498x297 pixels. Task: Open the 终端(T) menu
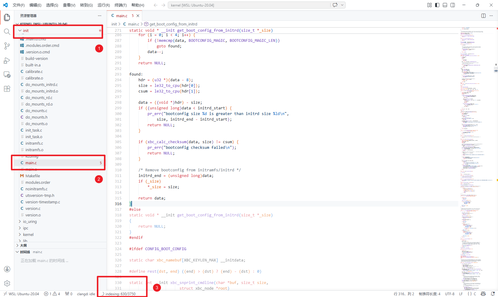(121, 5)
